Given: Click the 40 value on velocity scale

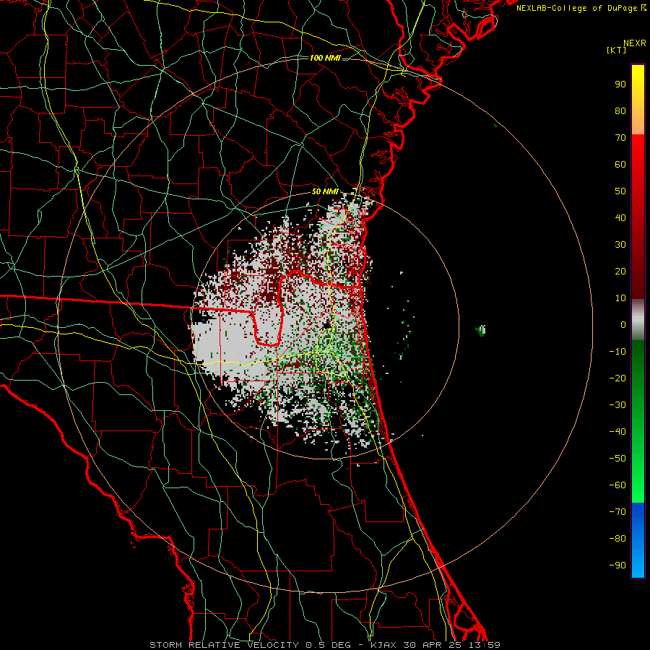Looking at the screenshot, I should (620, 218).
